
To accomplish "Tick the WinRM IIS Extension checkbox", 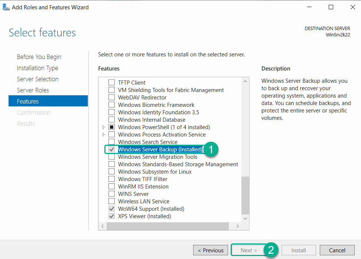I will (x=112, y=186).
